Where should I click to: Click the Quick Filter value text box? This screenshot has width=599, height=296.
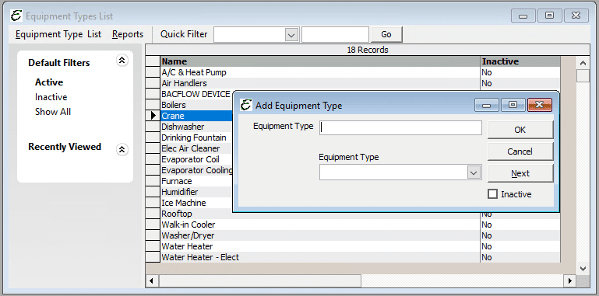click(335, 35)
